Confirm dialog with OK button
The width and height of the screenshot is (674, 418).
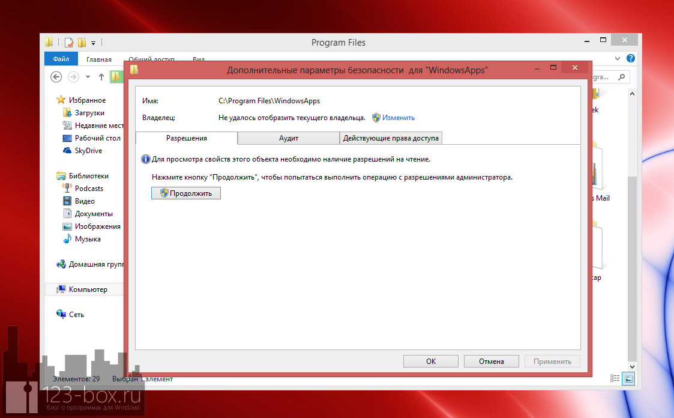[x=431, y=361]
